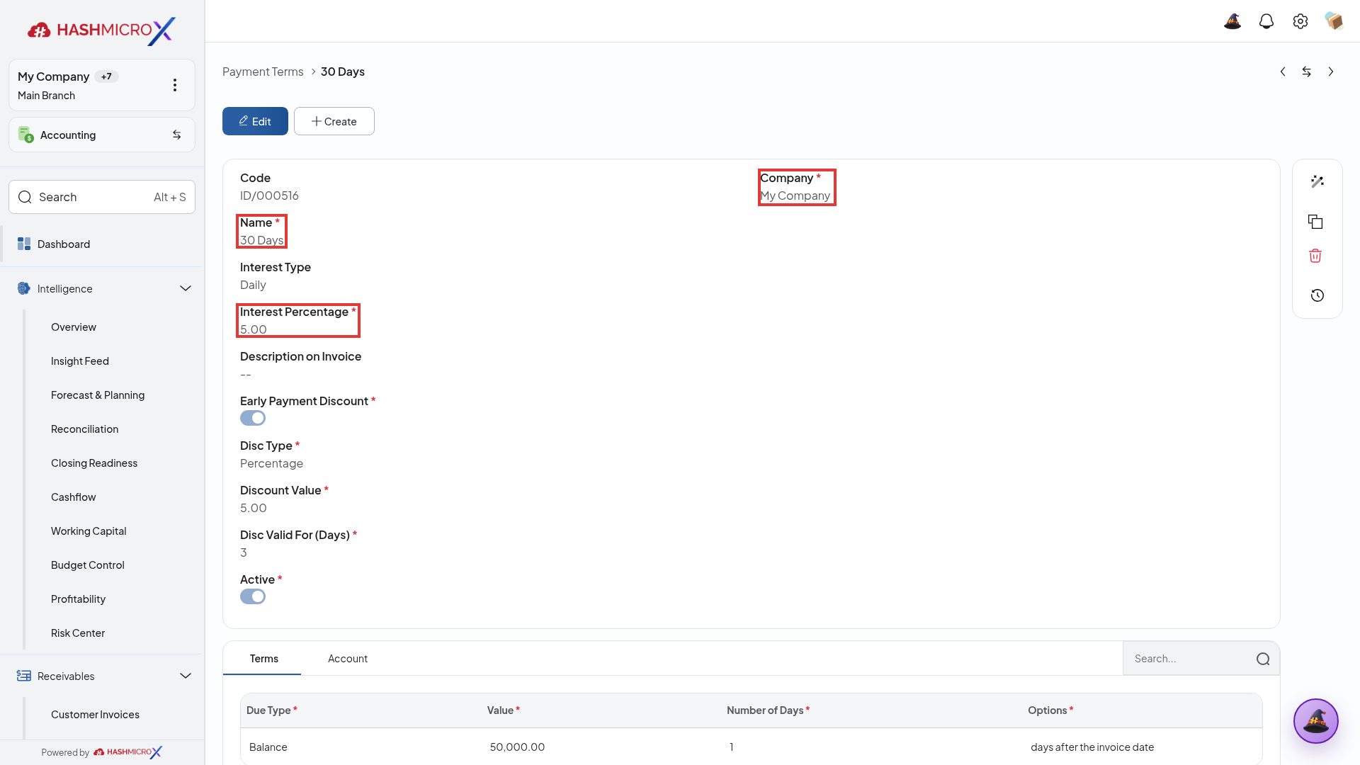Click the HashMicro X logo
This screenshot has width=1360, height=765.
pyautogui.click(x=102, y=30)
